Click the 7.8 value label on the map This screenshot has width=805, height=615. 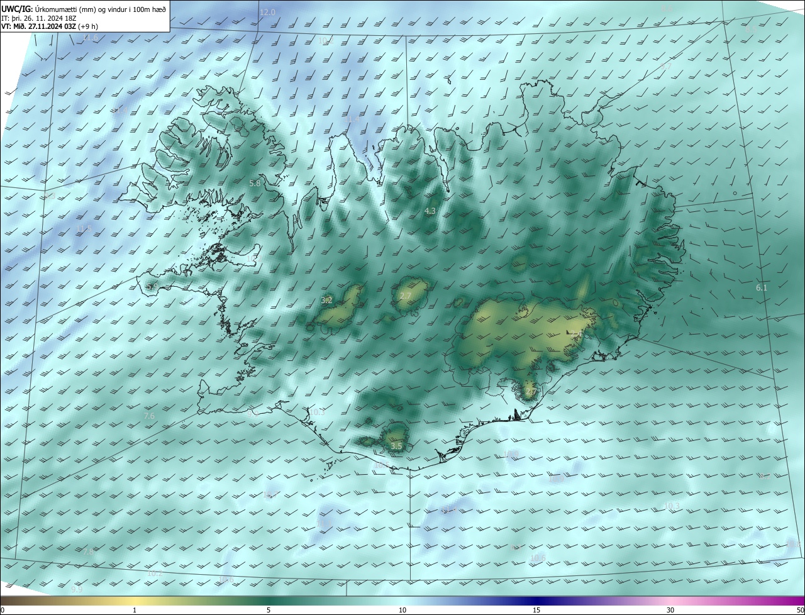click(89, 551)
